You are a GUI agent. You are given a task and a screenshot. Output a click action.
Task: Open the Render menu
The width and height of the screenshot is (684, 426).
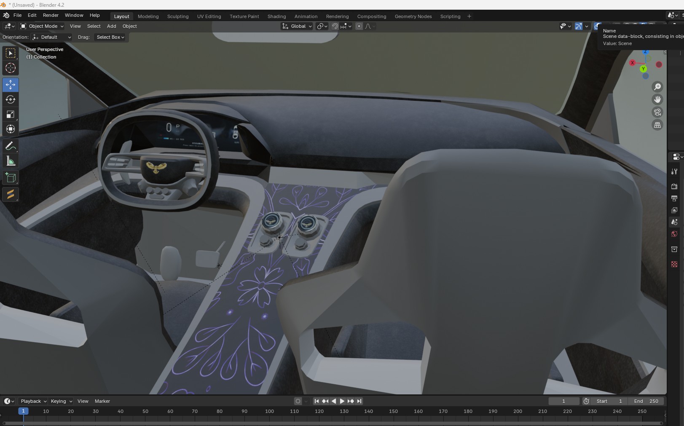click(x=51, y=15)
